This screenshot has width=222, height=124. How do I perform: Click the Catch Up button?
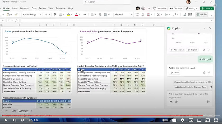pos(176,8)
